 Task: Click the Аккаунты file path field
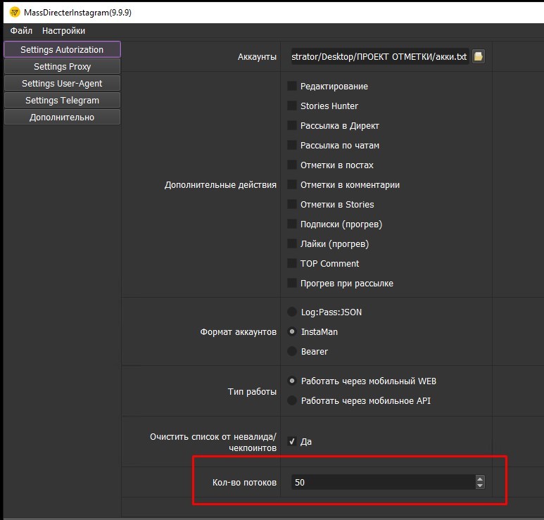tap(380, 56)
